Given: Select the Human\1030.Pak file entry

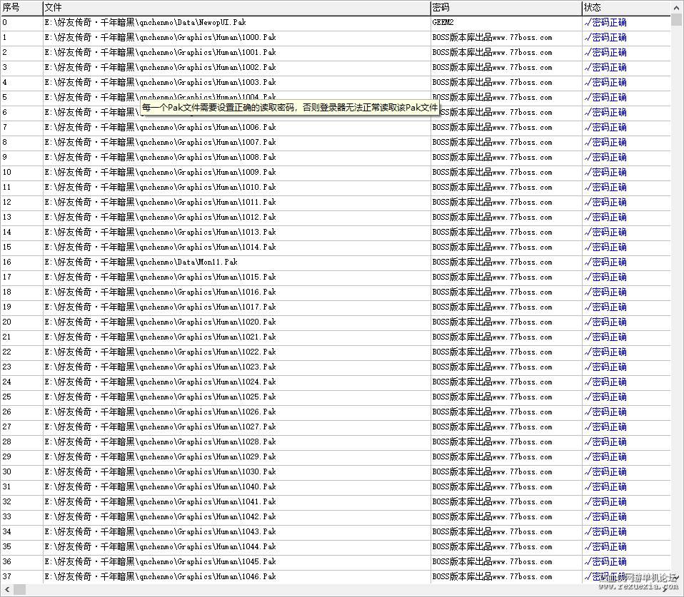Looking at the screenshot, I should [x=160, y=471].
